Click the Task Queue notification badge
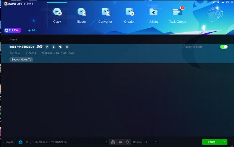 [x=182, y=8]
